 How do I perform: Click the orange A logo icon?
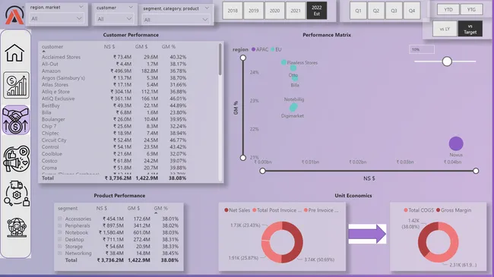14,14
